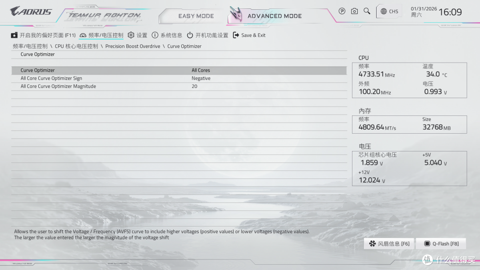480x270 pixels.
Task: Click the 电压 panel heading
Action: coord(364,146)
